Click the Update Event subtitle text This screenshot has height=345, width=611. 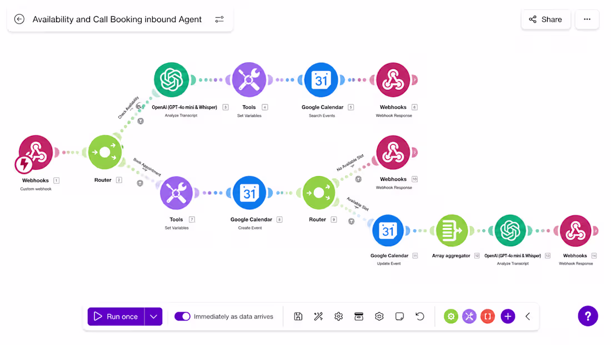point(388,263)
